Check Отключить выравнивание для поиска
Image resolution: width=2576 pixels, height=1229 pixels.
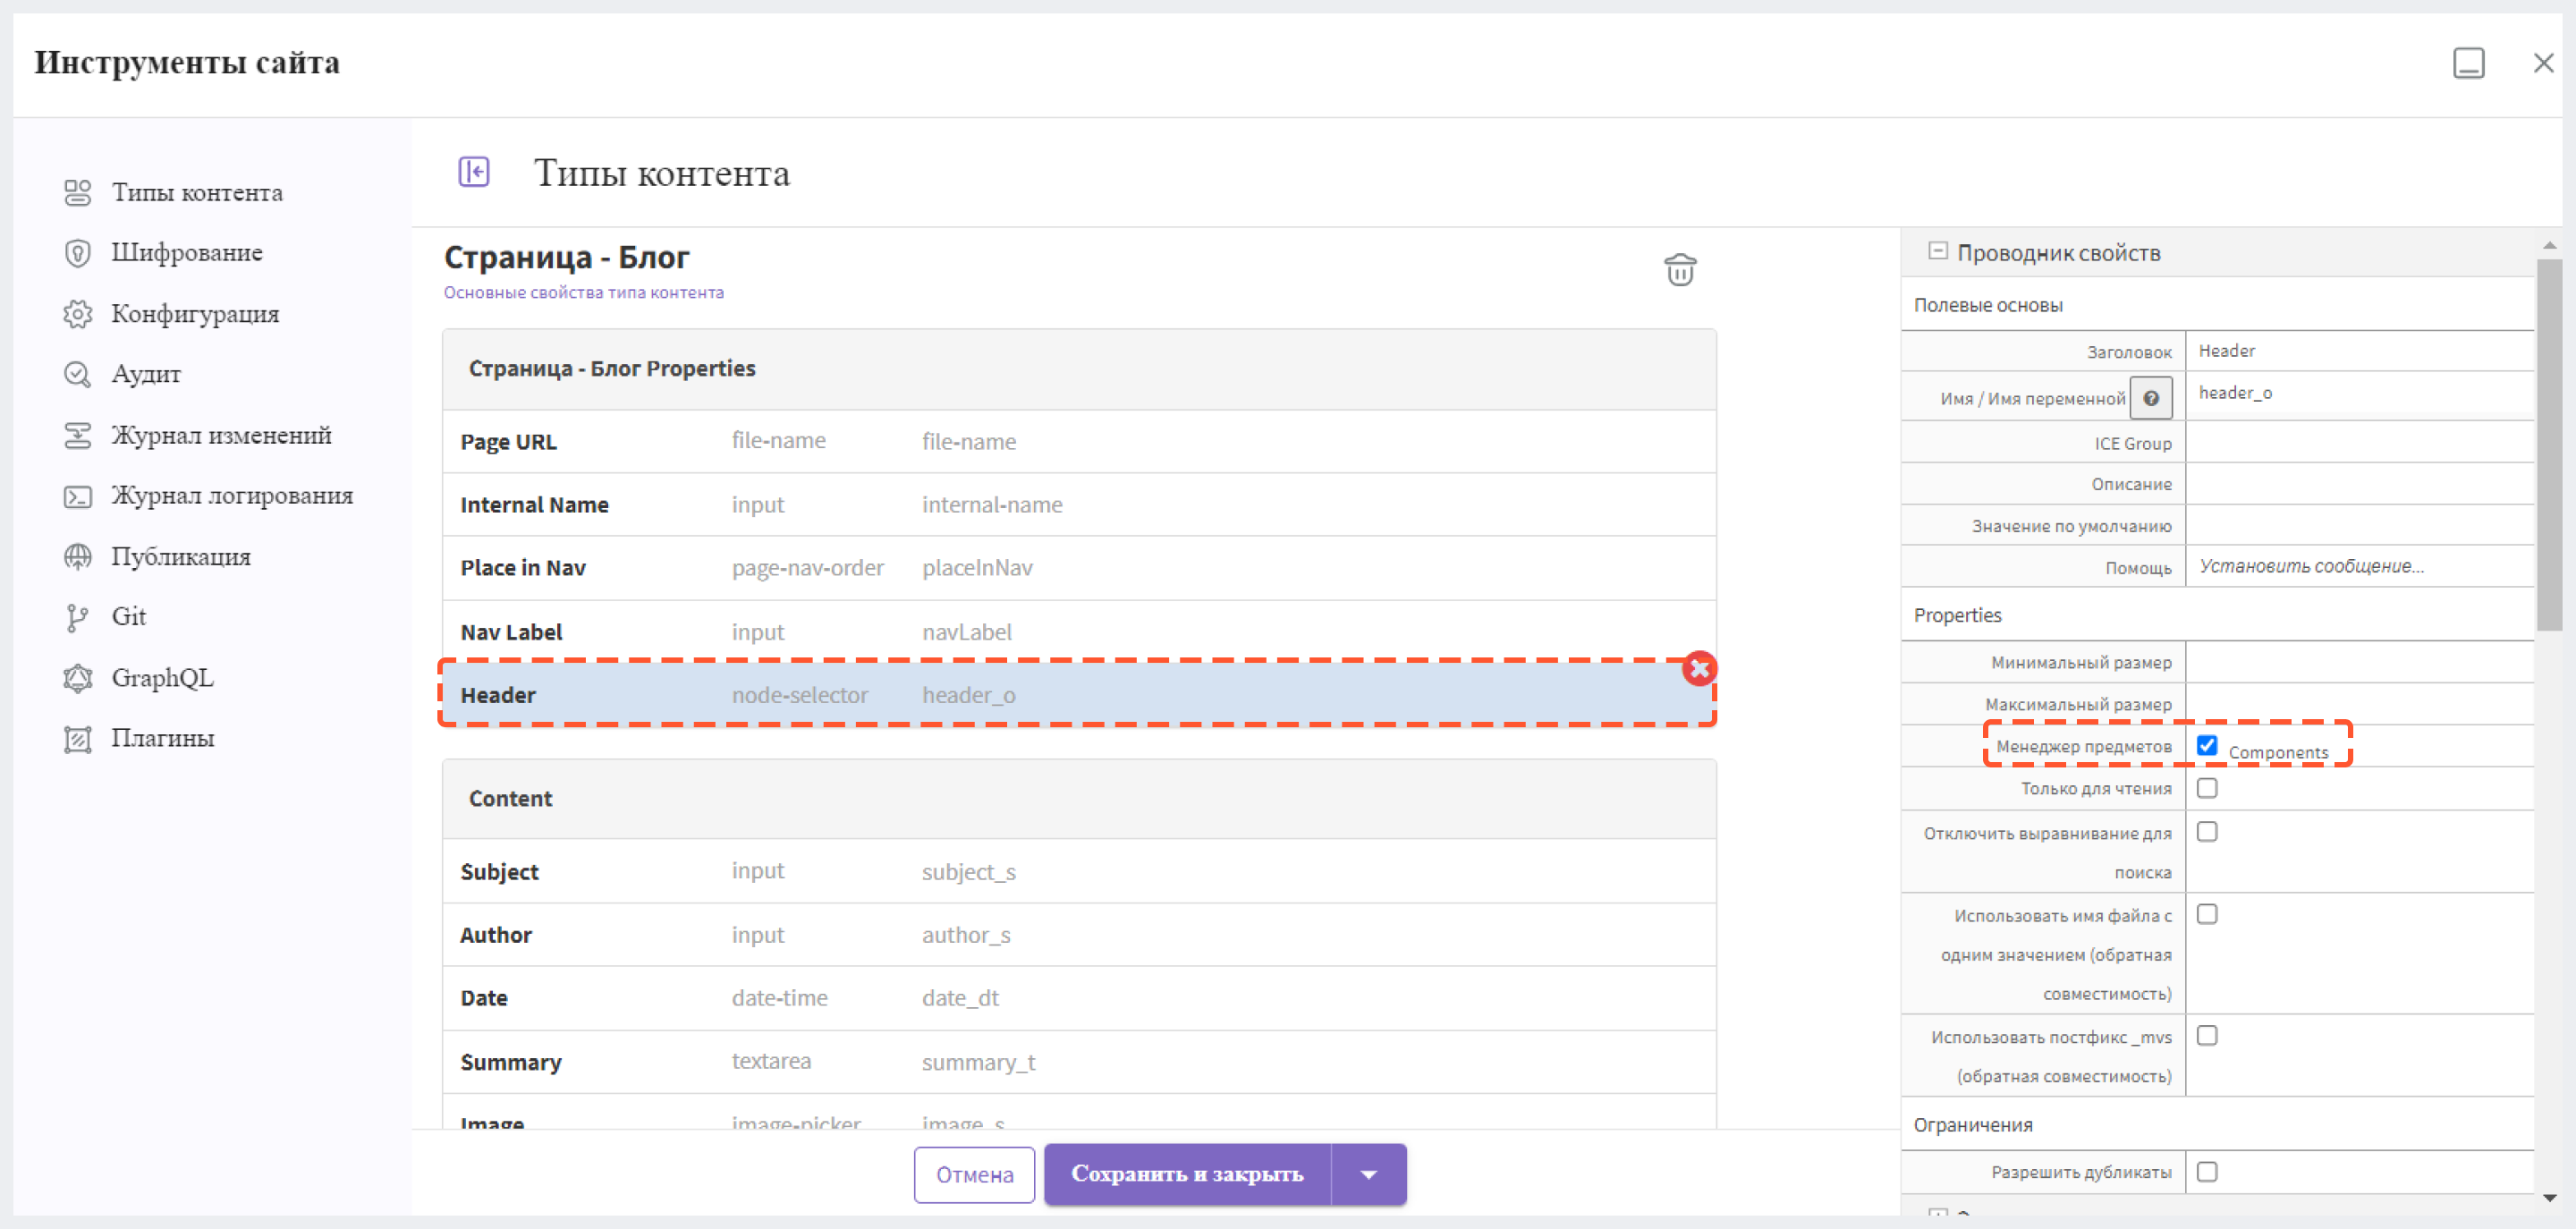tap(2206, 832)
